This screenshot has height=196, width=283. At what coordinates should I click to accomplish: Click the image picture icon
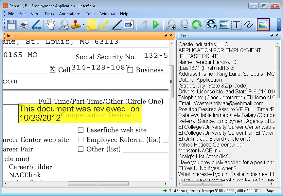click(x=224, y=24)
